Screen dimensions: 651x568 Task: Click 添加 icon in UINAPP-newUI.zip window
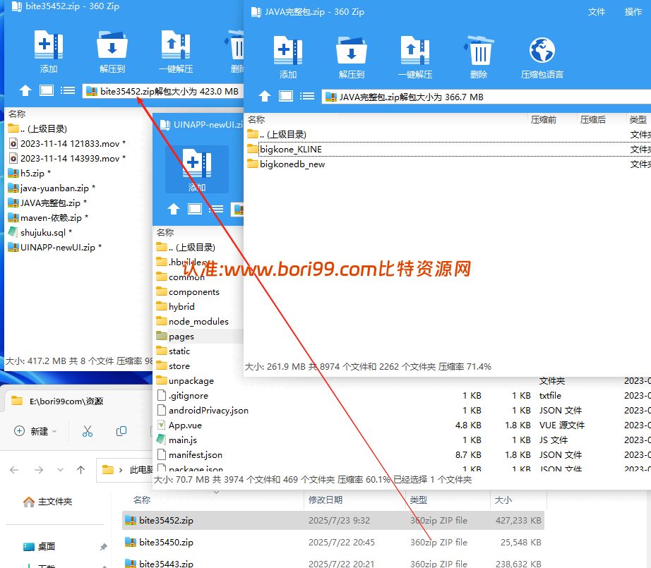click(x=197, y=163)
